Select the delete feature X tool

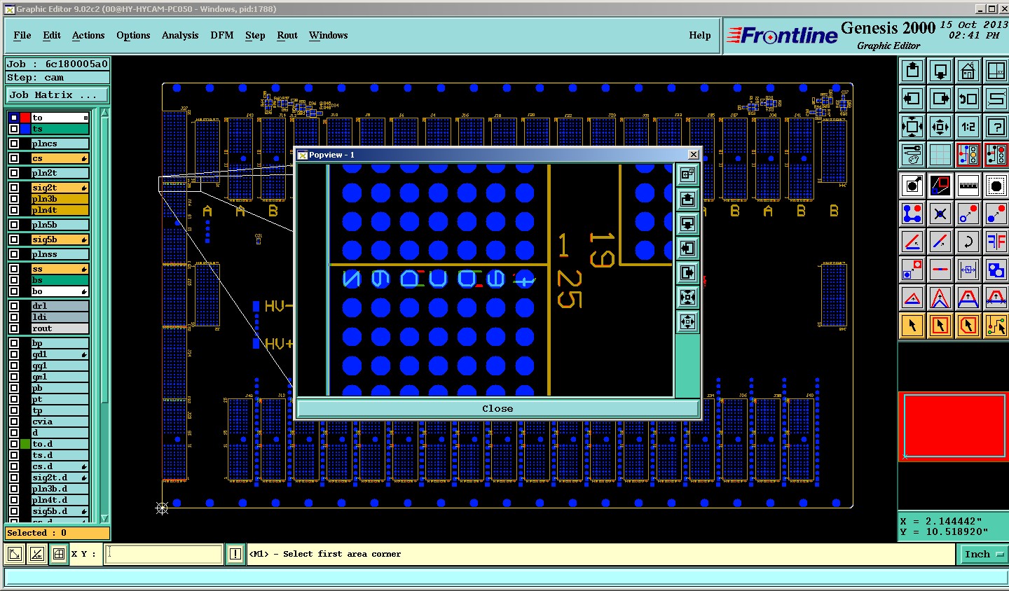(x=940, y=214)
